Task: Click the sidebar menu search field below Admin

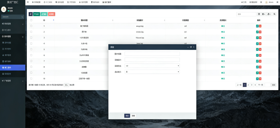Action: (13, 17)
